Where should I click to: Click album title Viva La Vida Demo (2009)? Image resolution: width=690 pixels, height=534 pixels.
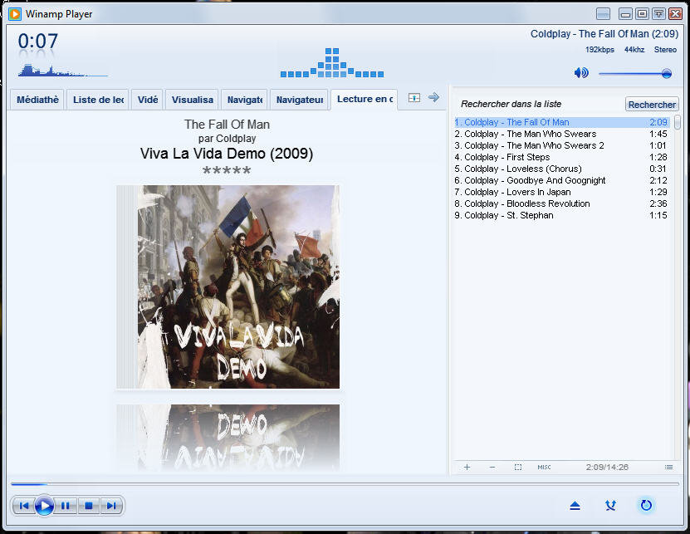point(227,154)
